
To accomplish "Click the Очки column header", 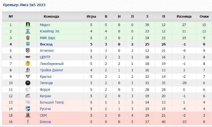I will (x=204, y=17).
